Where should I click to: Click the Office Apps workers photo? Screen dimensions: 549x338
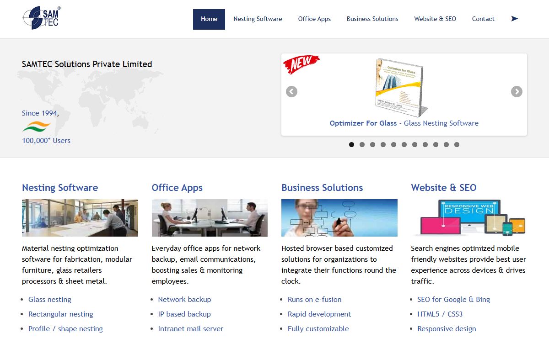coord(210,218)
